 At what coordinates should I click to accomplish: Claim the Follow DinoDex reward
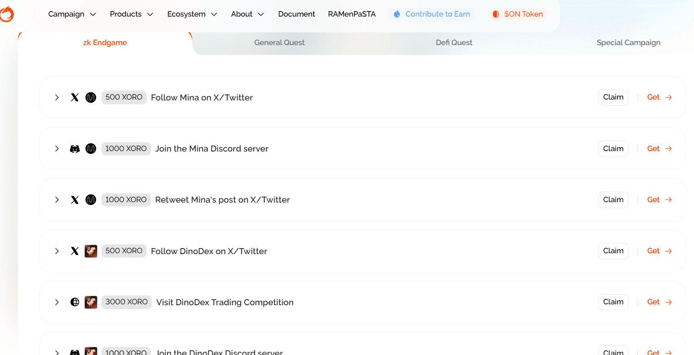pyautogui.click(x=613, y=251)
